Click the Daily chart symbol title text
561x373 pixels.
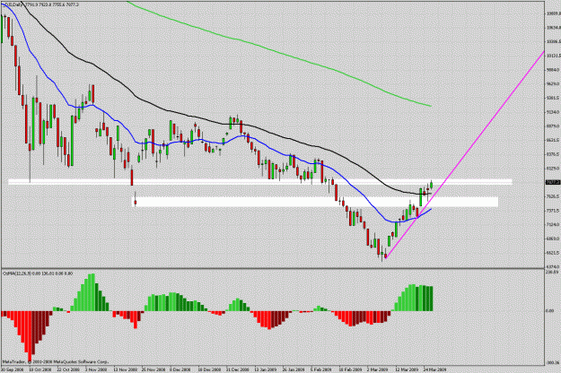pyautogui.click(x=40, y=4)
